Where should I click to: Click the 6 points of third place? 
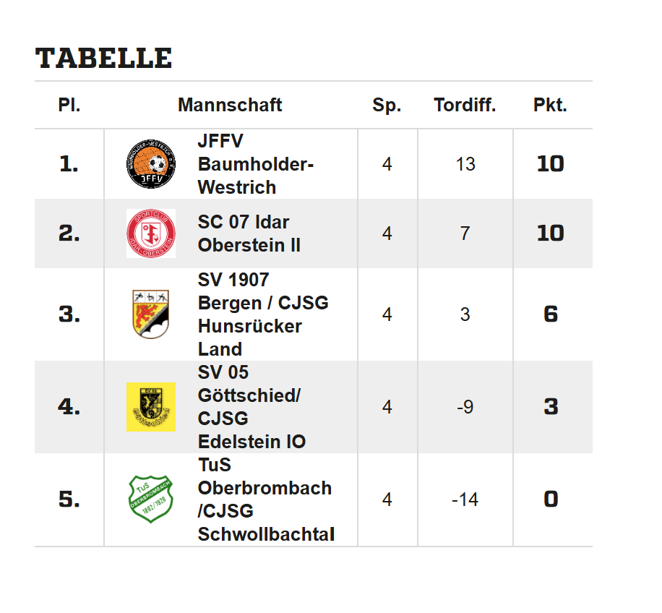click(551, 314)
